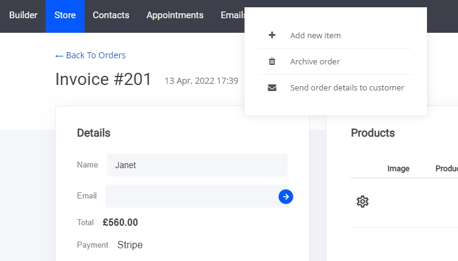Click the Invoice #201 heading
The width and height of the screenshot is (458, 261).
click(103, 80)
